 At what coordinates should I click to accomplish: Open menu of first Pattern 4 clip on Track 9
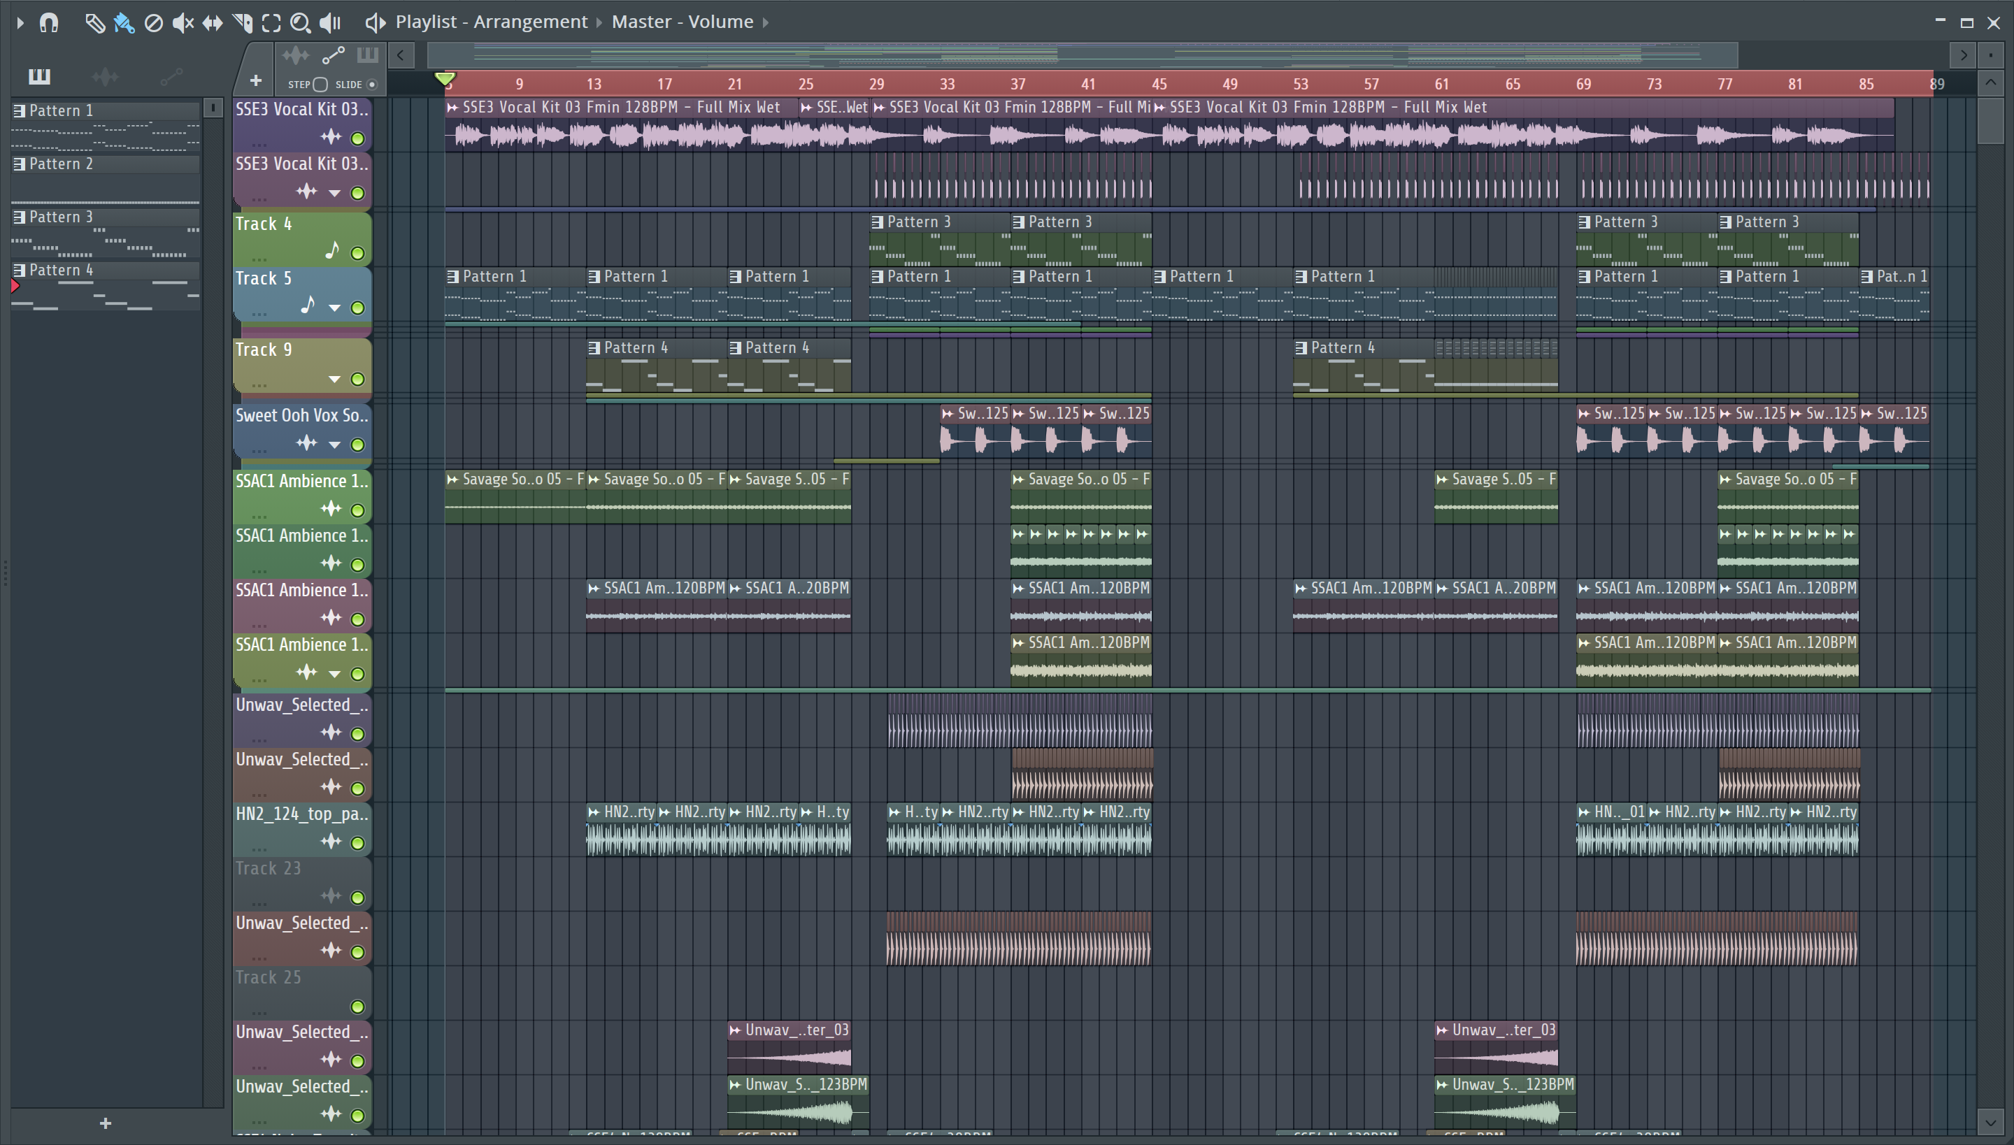594,347
